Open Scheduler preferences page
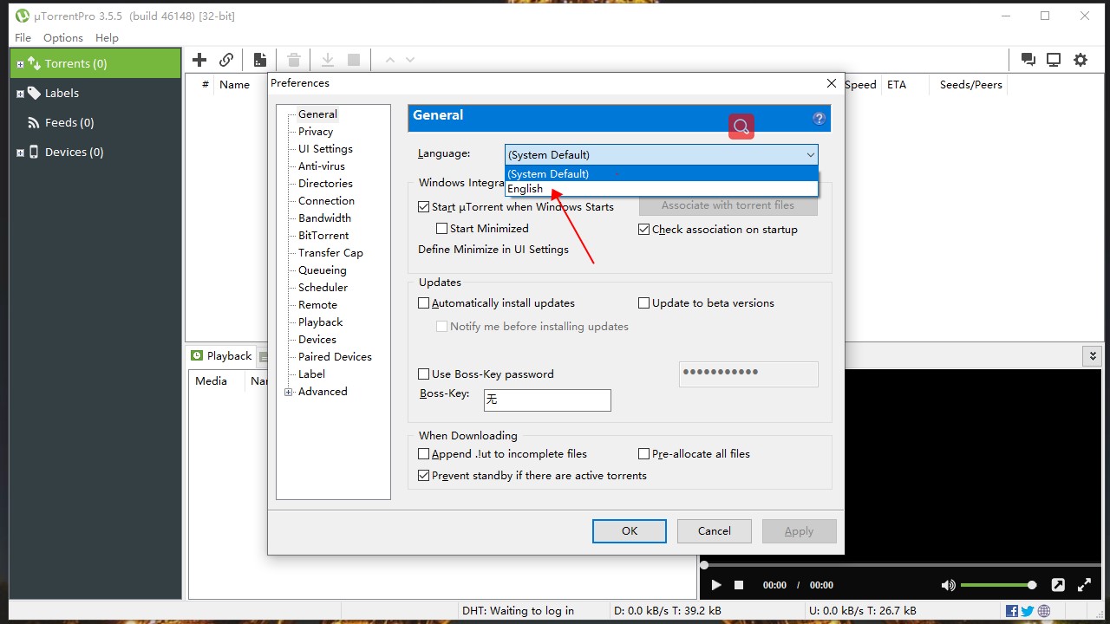1110x624 pixels. tap(323, 288)
